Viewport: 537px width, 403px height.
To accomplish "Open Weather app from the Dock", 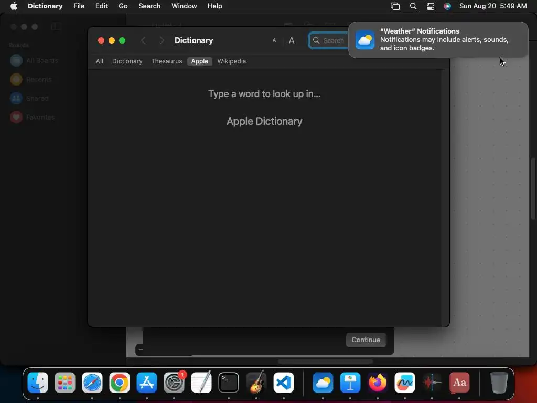I will pos(323,383).
